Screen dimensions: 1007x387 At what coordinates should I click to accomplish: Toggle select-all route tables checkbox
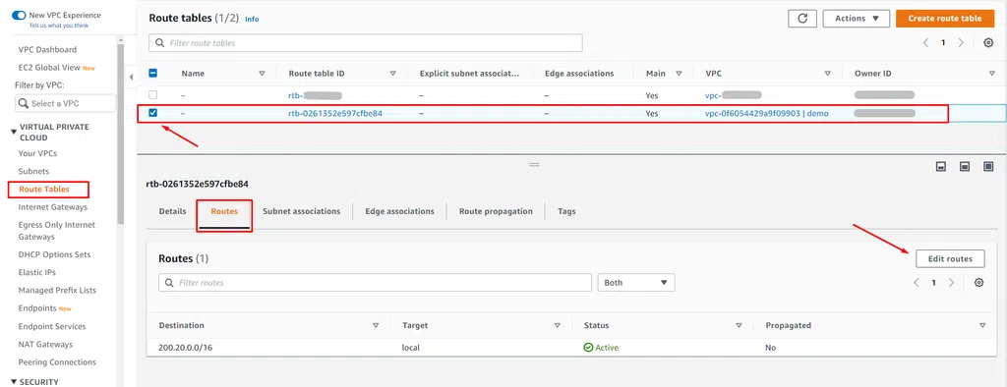[152, 73]
